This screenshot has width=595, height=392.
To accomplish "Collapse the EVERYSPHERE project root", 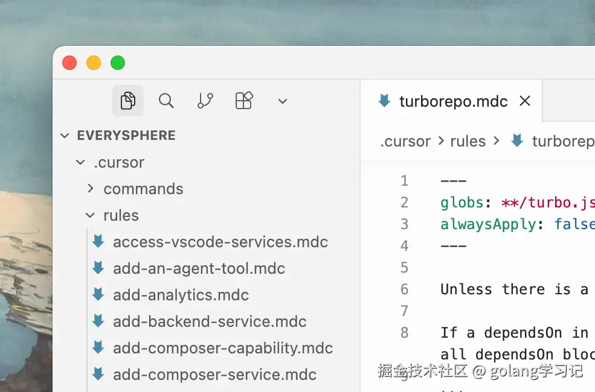I will click(65, 136).
